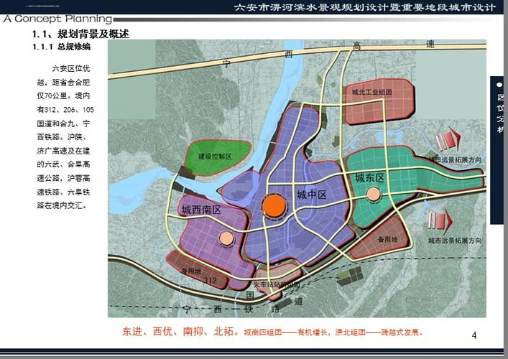
Task: Click the 城东区 district label
Action: 369,178
